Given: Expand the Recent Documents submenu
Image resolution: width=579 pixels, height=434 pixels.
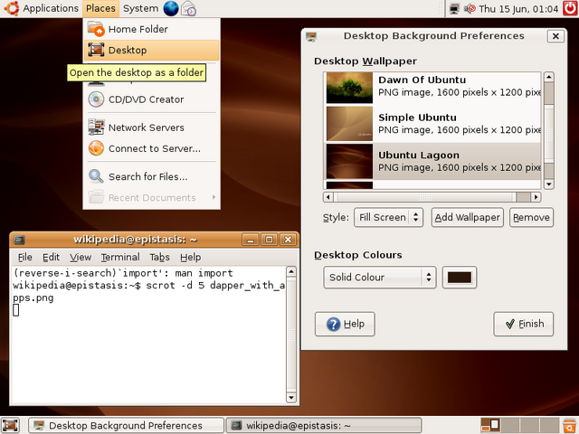Looking at the screenshot, I should click(x=151, y=197).
